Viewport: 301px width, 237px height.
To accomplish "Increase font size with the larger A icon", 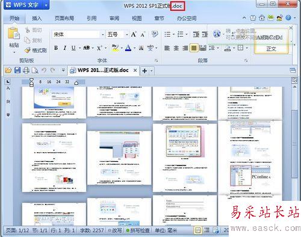I will click(134, 34).
